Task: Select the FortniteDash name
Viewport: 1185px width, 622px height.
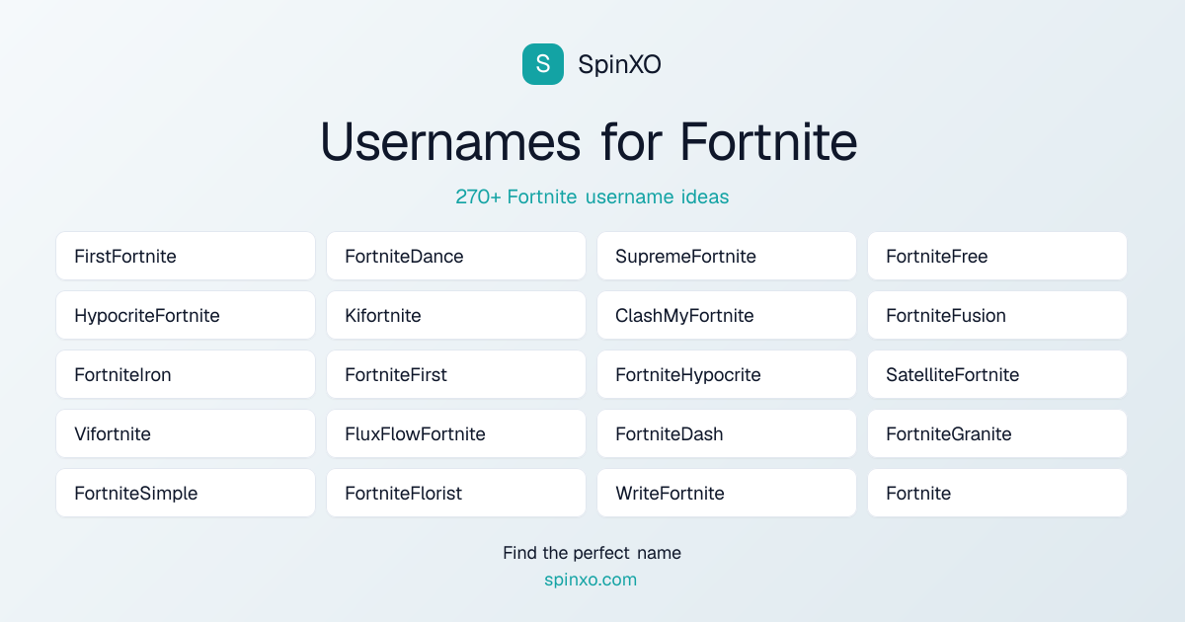Action: tap(727, 433)
